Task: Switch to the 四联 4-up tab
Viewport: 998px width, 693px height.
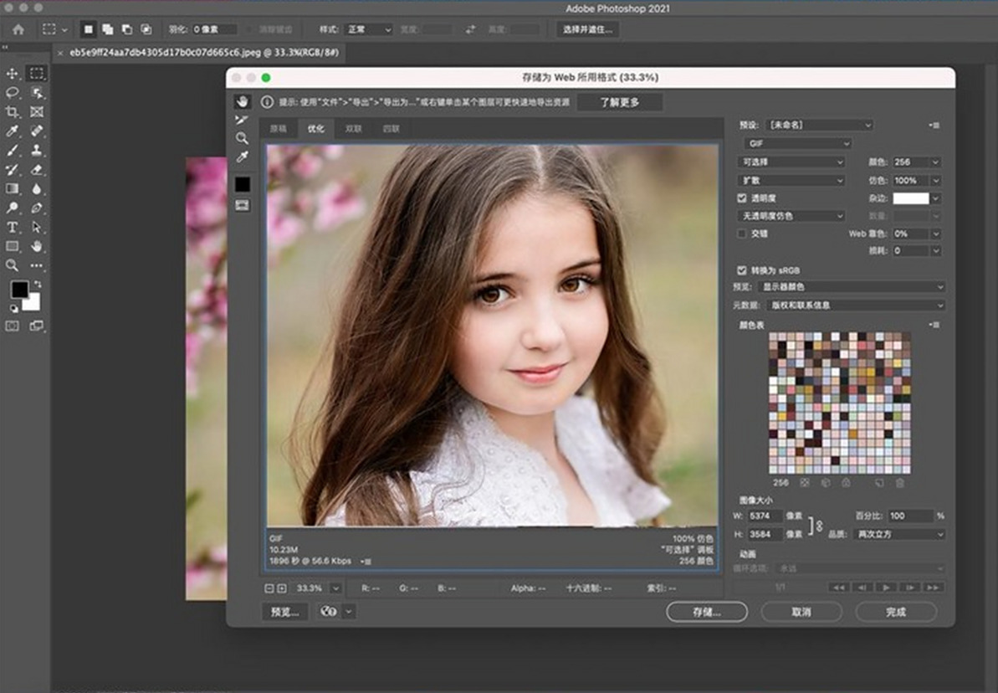Action: pyautogui.click(x=391, y=129)
